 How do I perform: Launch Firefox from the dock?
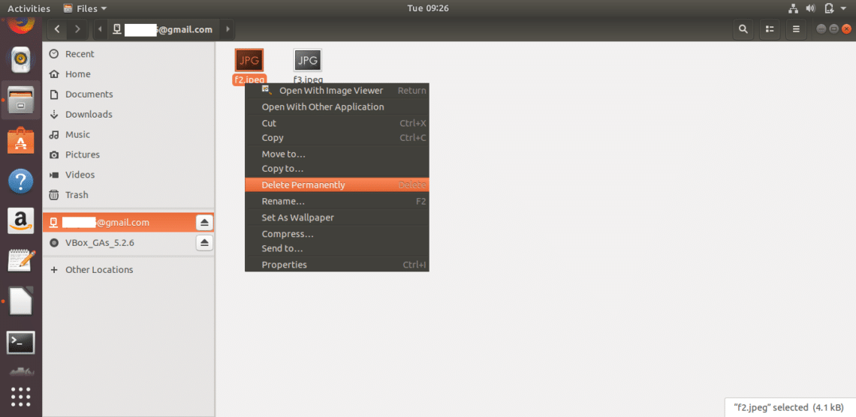point(21,25)
